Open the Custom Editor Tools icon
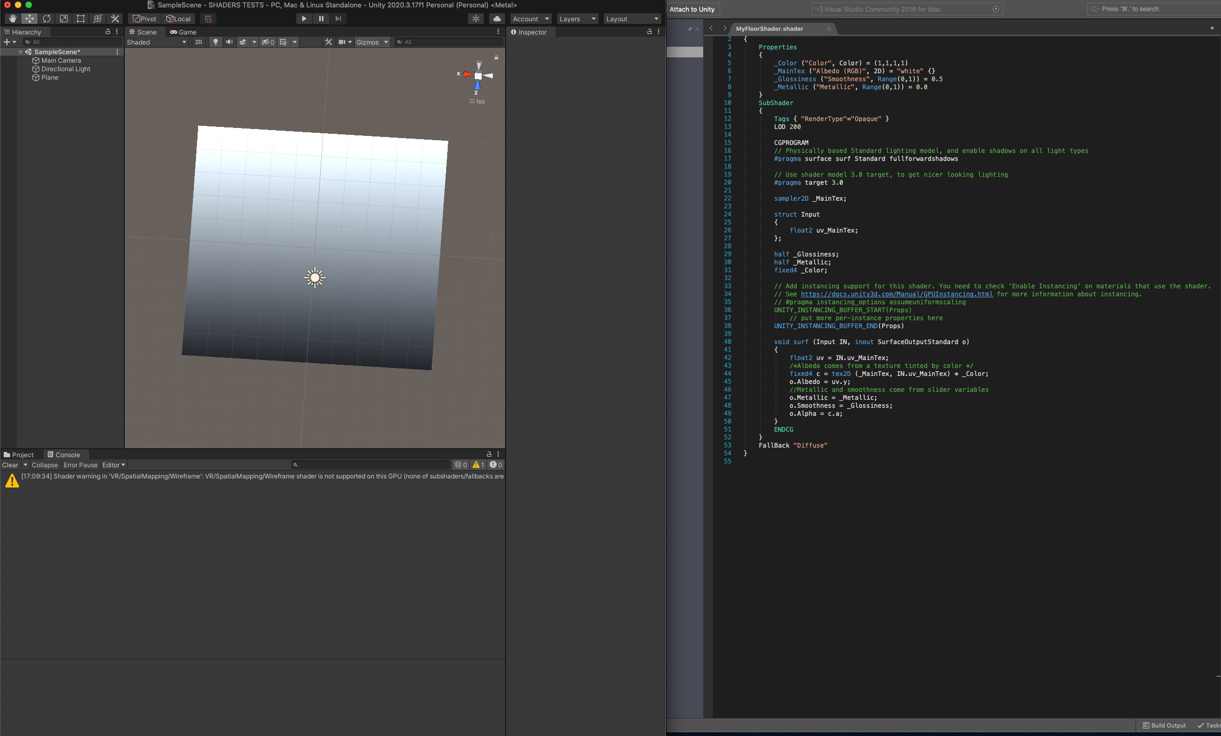Viewport: 1221px width, 736px height. (x=115, y=19)
